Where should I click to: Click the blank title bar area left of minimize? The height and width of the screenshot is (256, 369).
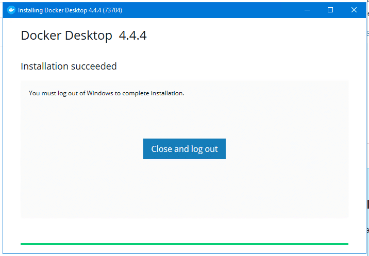[216, 10]
